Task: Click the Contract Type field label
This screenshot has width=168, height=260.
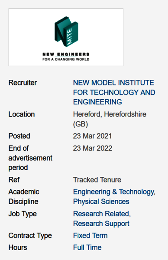Action: click(30, 235)
